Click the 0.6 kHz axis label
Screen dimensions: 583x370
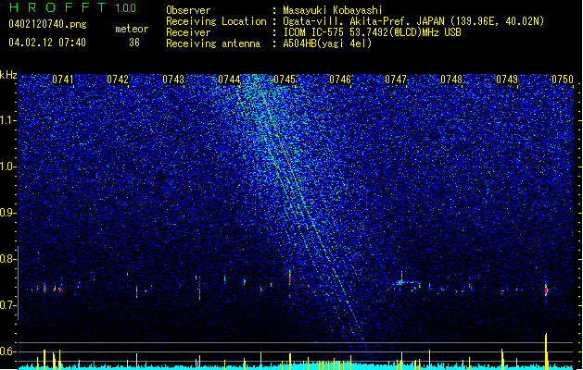(8, 351)
